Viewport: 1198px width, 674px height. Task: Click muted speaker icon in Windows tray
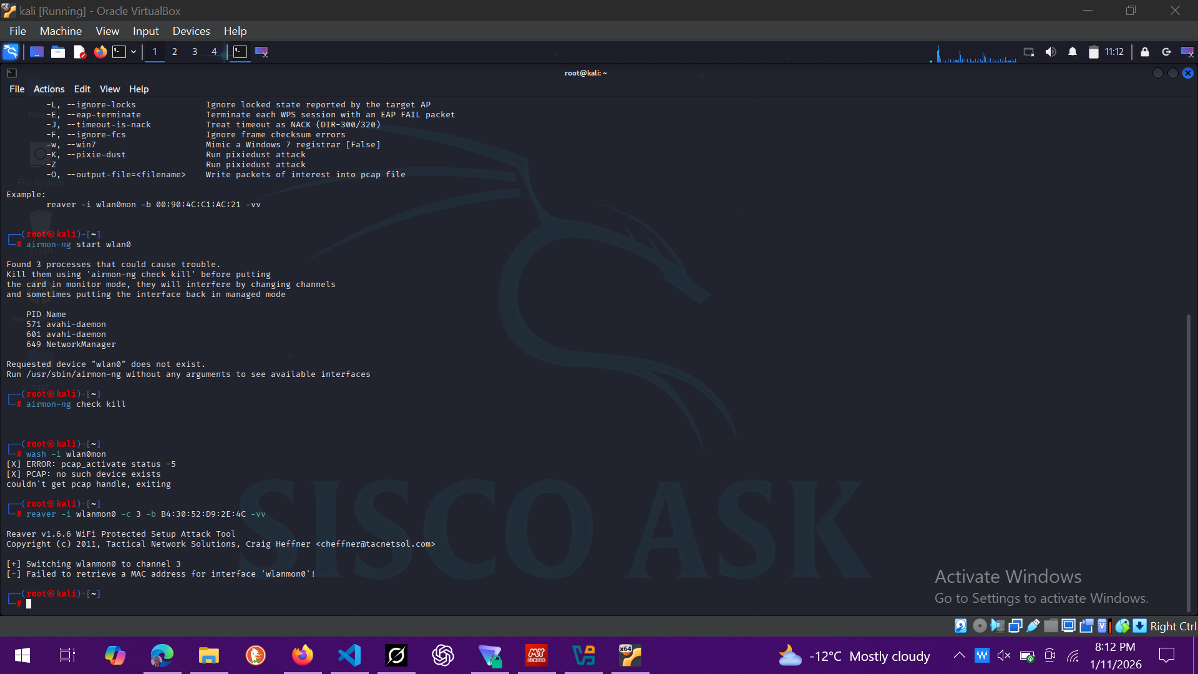point(1004,655)
